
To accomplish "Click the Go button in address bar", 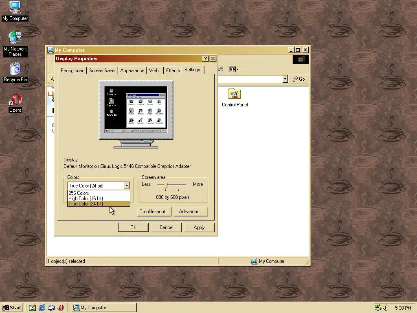I will click(x=299, y=79).
